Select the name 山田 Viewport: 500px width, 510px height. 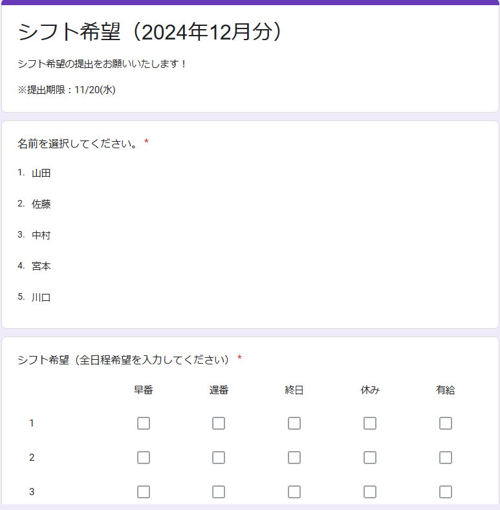41,173
